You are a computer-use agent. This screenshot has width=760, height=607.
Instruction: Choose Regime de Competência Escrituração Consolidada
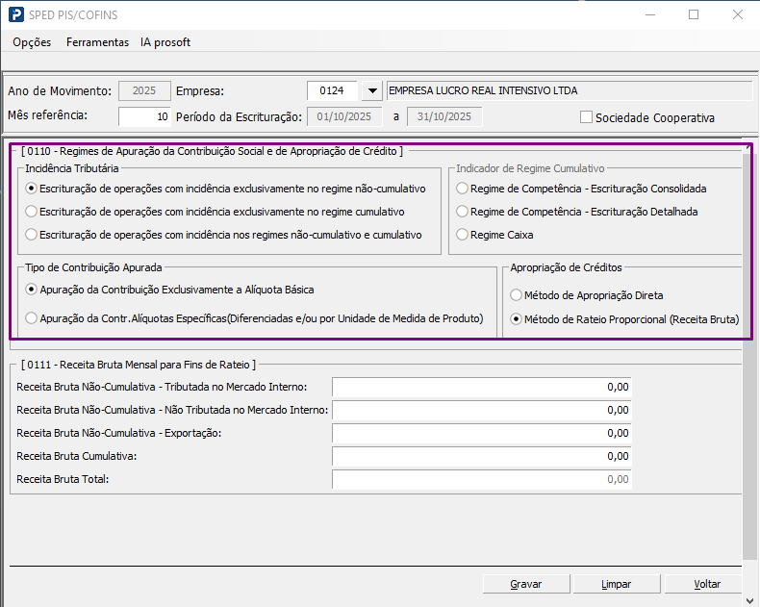(463, 189)
